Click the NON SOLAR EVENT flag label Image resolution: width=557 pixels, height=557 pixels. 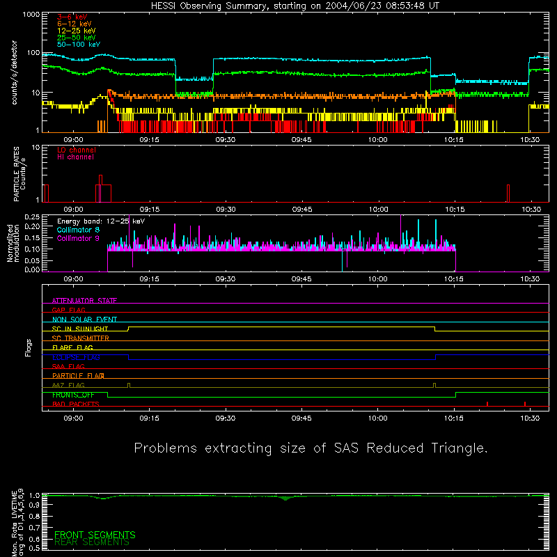coord(84,320)
